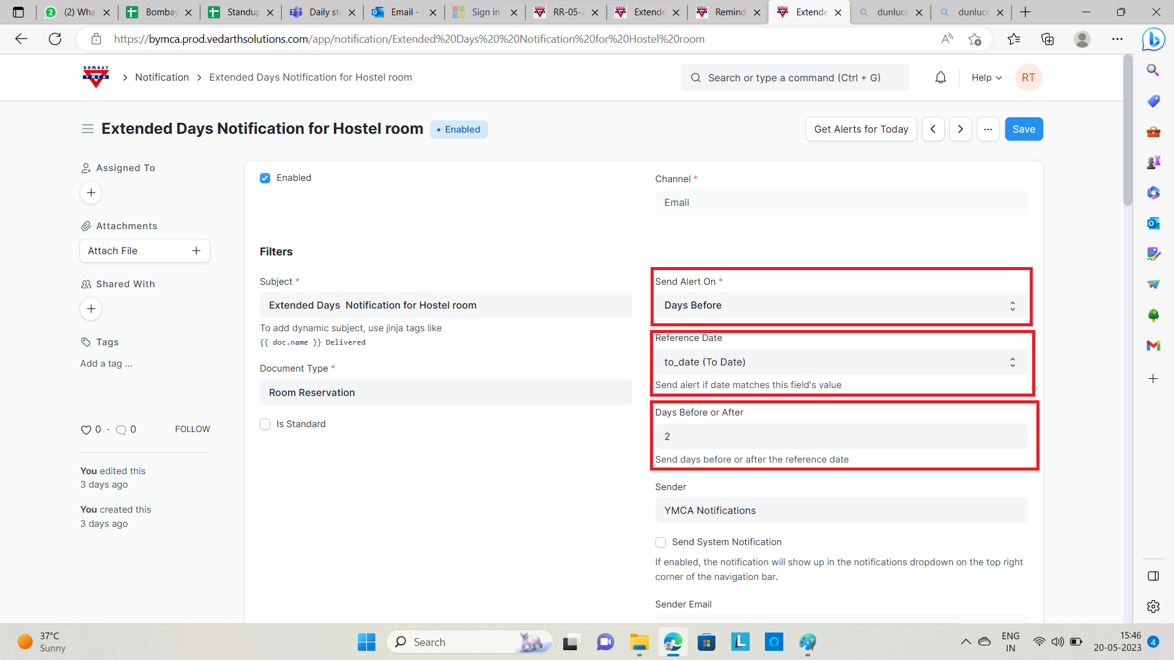Click Get Alerts for Today button
Viewport: 1174px width, 660px height.
(x=861, y=129)
